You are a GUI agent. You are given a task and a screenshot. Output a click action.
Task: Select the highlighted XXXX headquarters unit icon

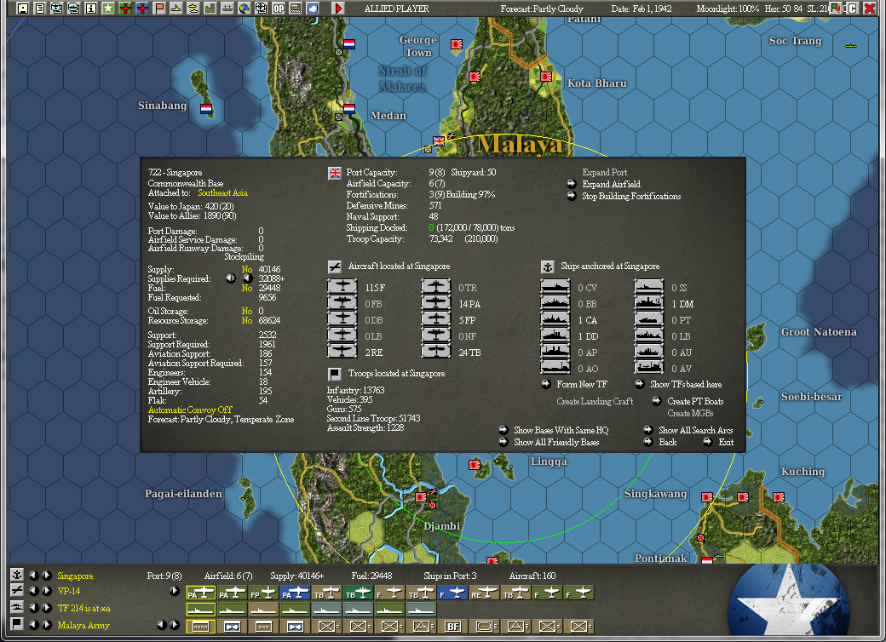pos(200,626)
